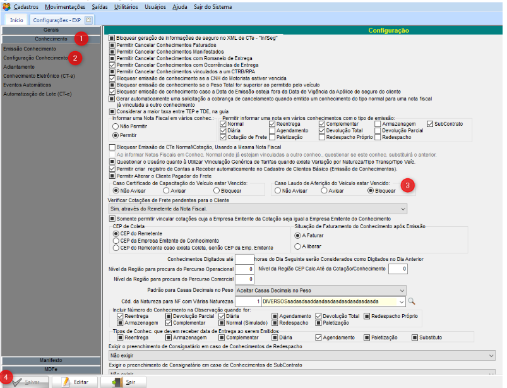Open Verificar Cotações de Frete dropdown
This screenshot has height=388, width=507.
tap(258, 209)
